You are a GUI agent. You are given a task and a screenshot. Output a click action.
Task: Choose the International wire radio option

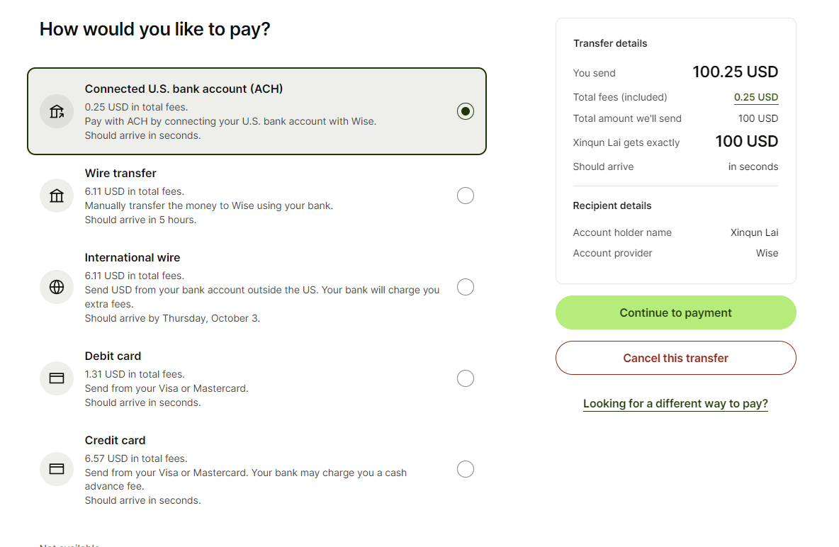tap(466, 287)
